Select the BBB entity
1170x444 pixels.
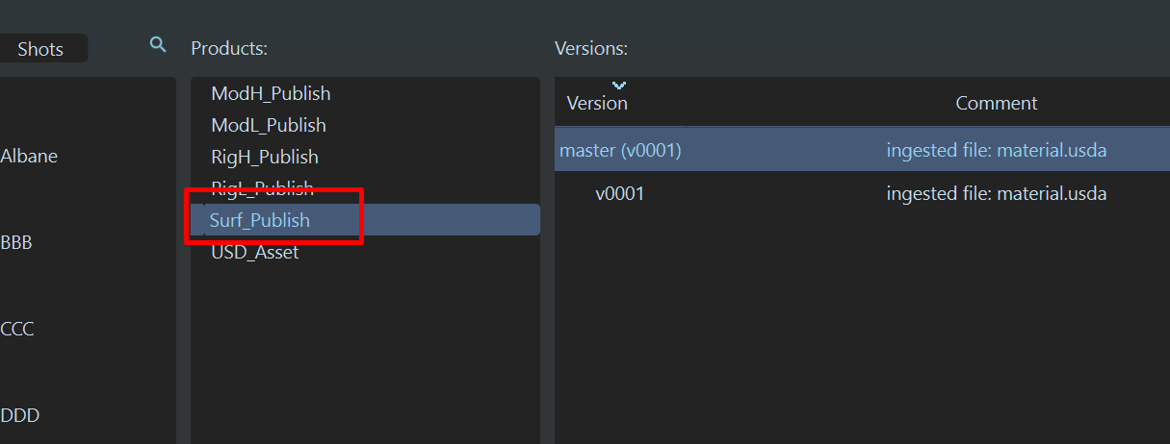pyautogui.click(x=16, y=242)
